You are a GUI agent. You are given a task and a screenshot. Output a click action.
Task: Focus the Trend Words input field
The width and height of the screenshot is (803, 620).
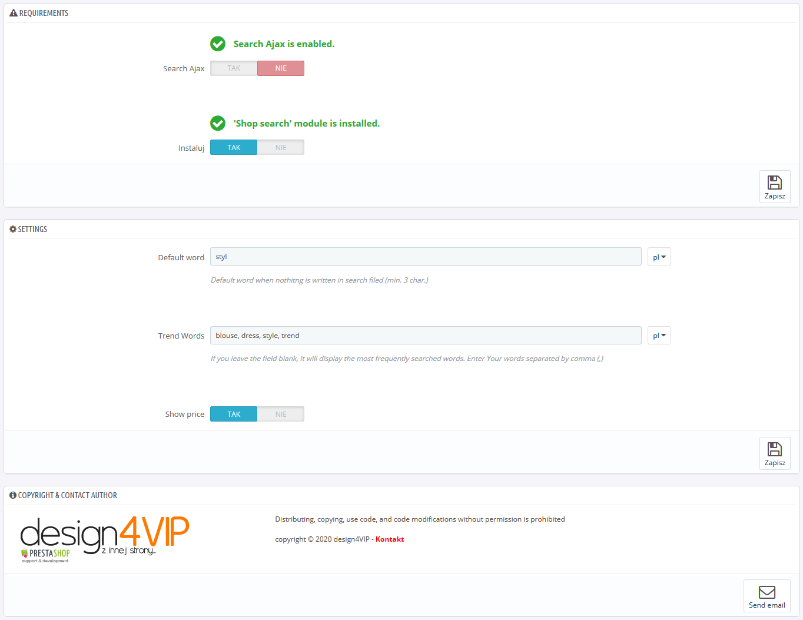(426, 336)
